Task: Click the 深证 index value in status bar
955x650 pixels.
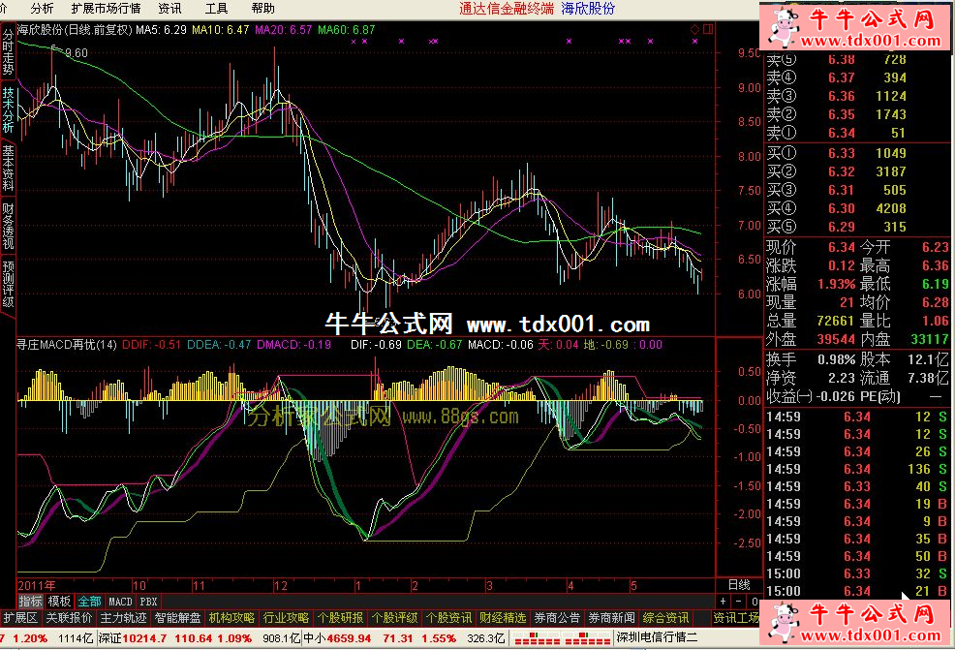Action: tap(144, 637)
